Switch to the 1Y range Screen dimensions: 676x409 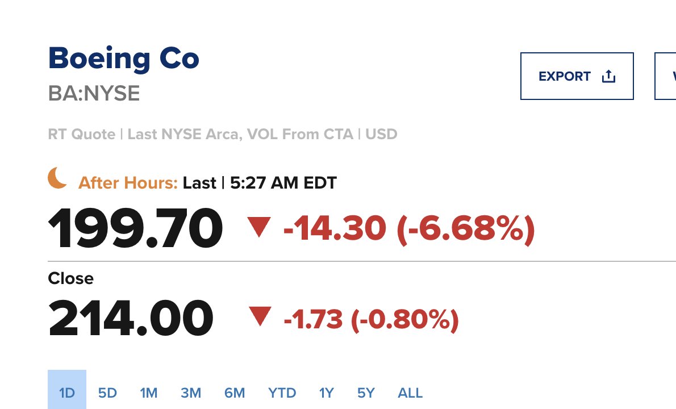pos(326,393)
